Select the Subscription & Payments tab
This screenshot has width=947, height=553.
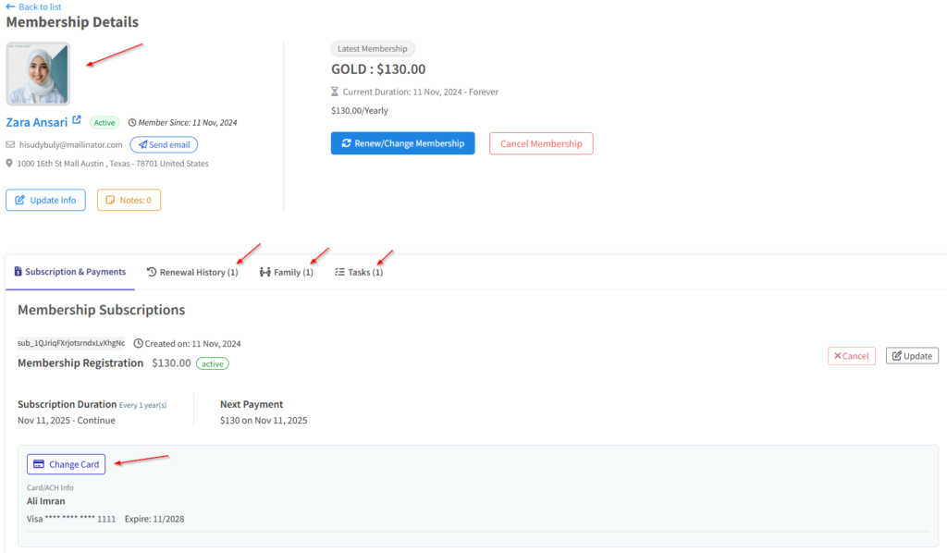(70, 272)
